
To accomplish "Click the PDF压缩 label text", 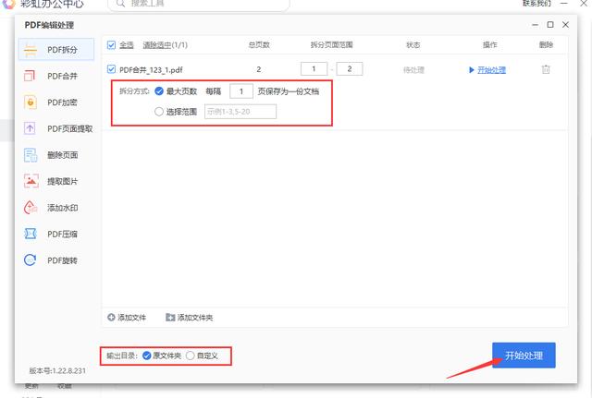I will click(x=62, y=235).
